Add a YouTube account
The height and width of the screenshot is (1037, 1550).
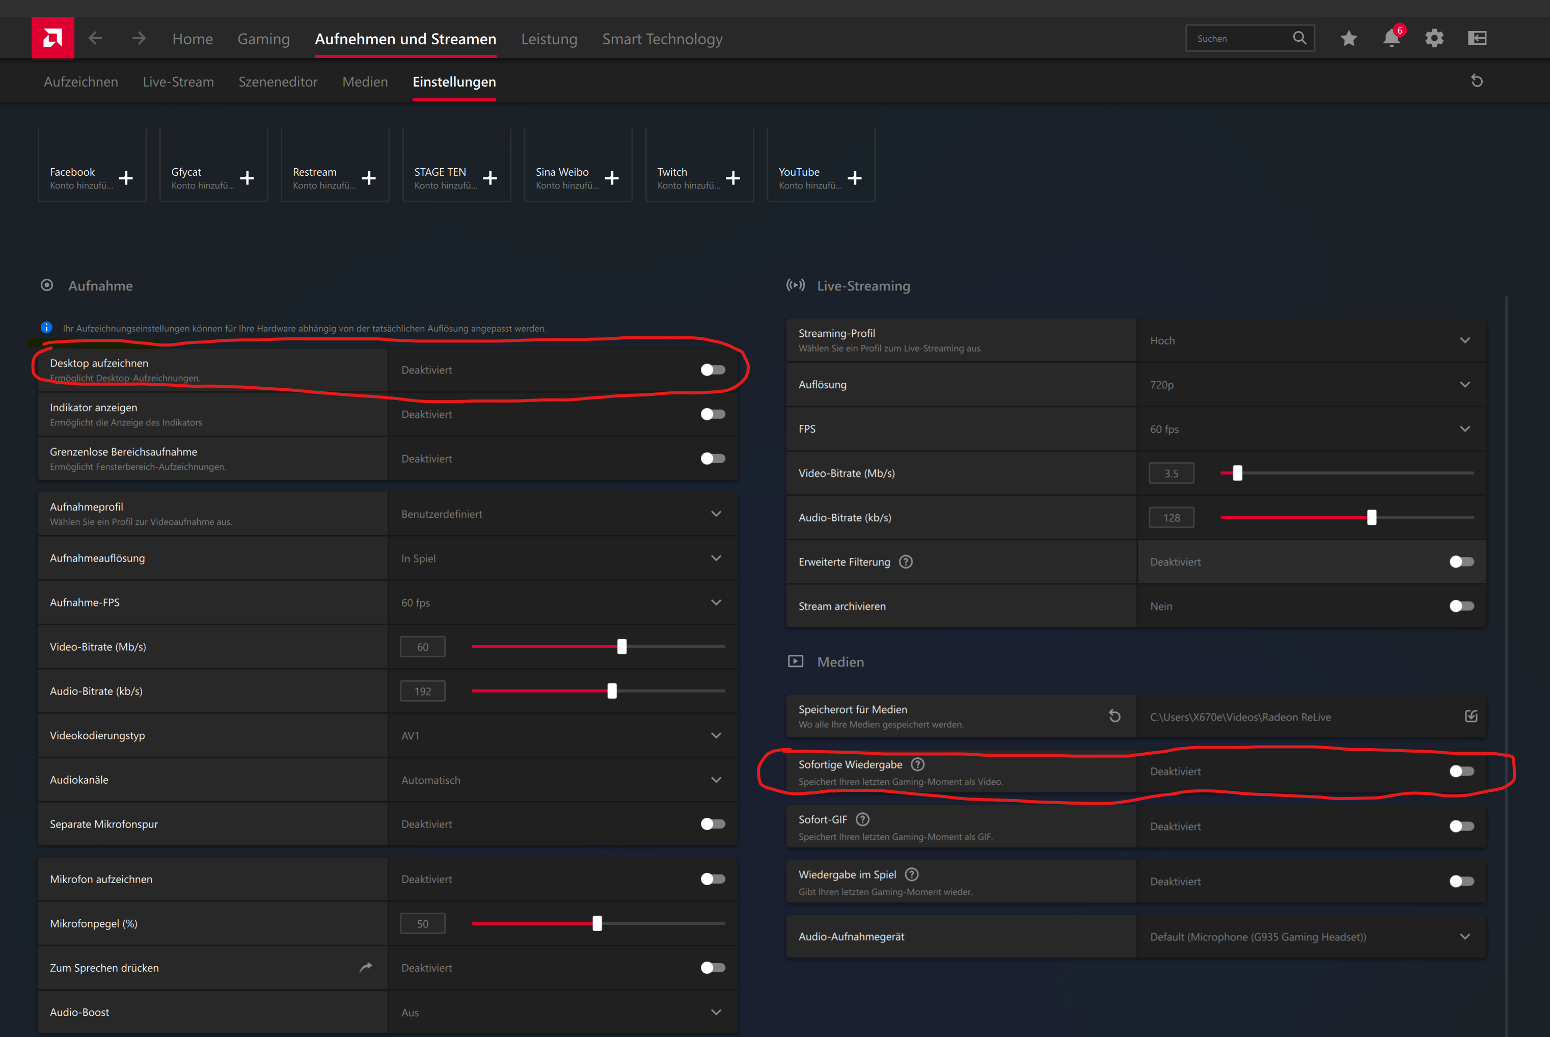click(854, 178)
